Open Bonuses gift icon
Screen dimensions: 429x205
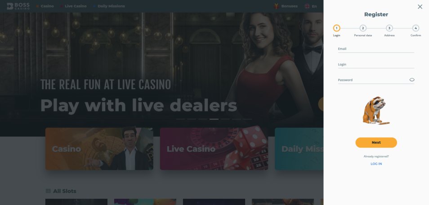277,6
